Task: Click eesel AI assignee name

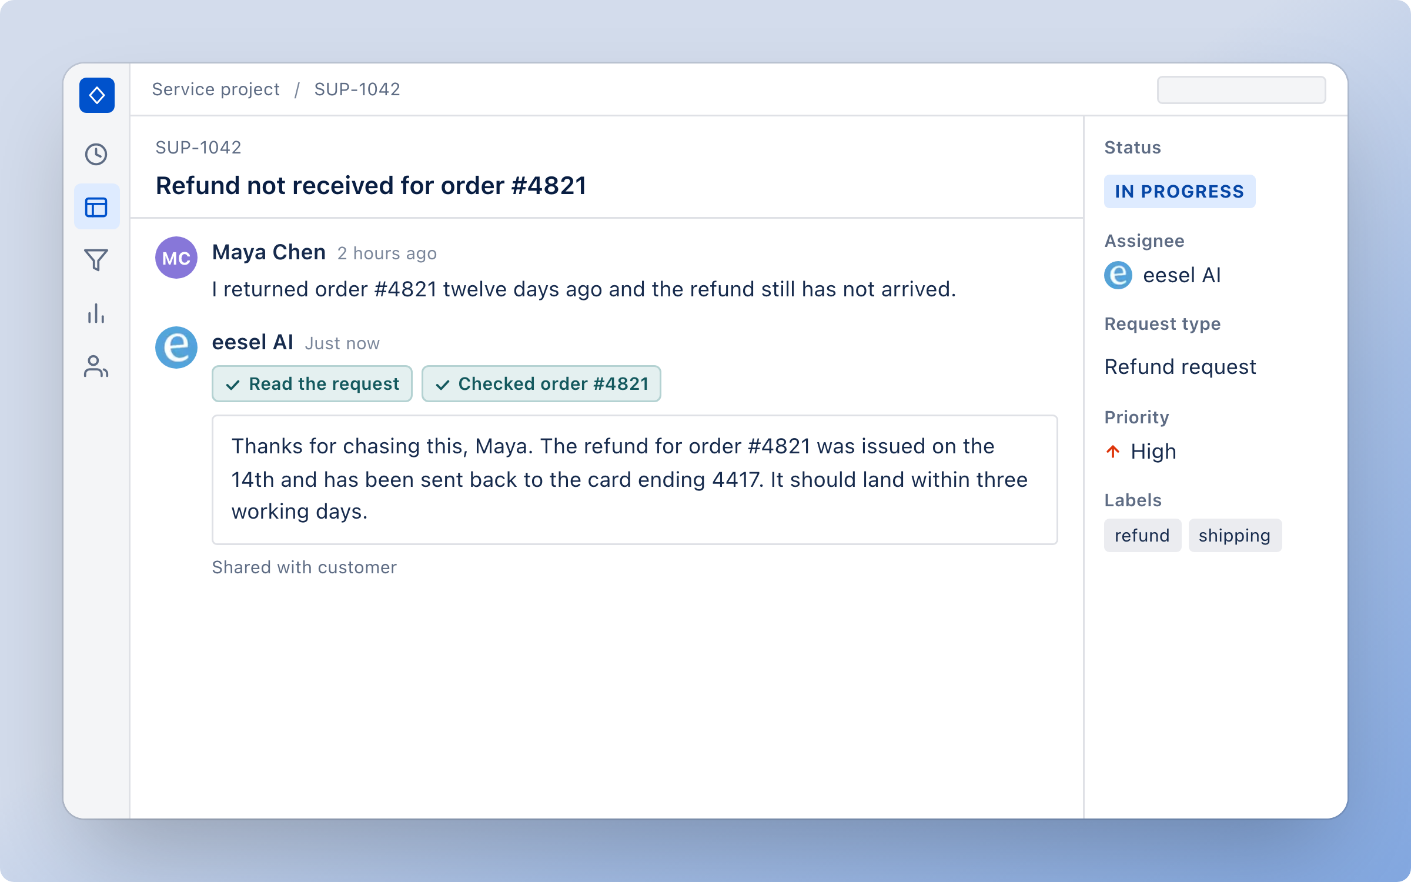Action: 1182,275
